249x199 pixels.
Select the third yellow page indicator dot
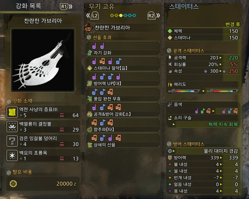pyautogui.click(x=121, y=16)
